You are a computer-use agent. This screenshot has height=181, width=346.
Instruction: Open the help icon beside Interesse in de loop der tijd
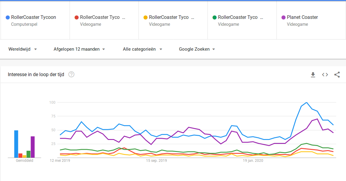tap(71, 75)
